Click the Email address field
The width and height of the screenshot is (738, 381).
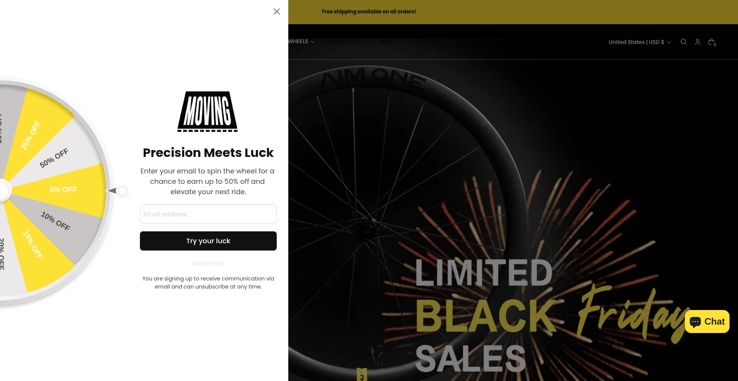(x=208, y=214)
